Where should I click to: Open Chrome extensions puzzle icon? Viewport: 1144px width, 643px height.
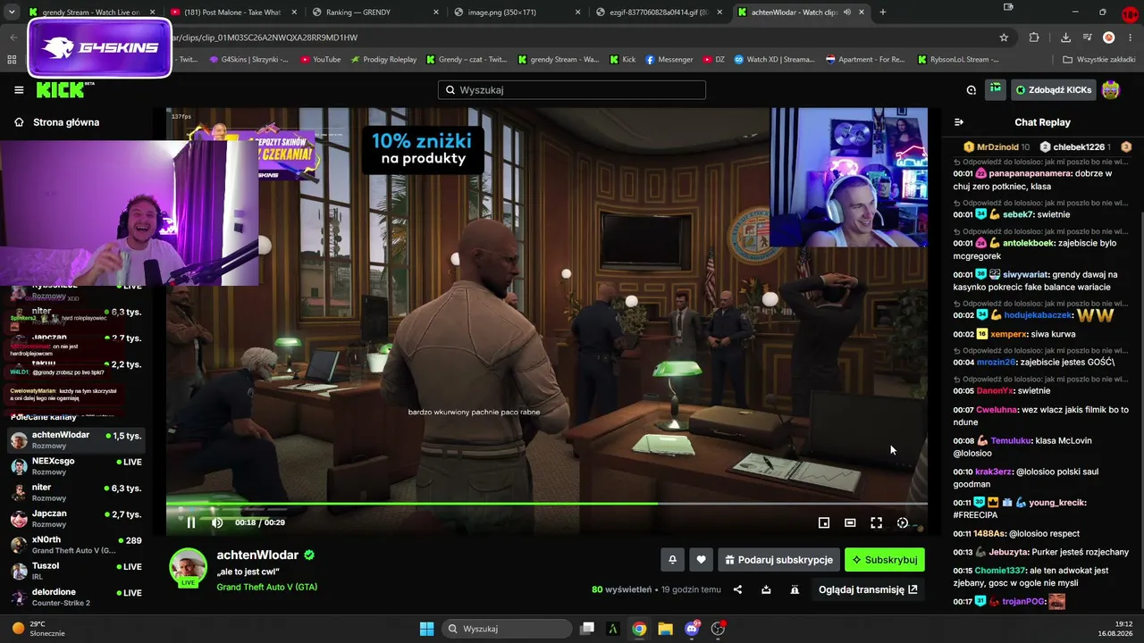point(1034,38)
